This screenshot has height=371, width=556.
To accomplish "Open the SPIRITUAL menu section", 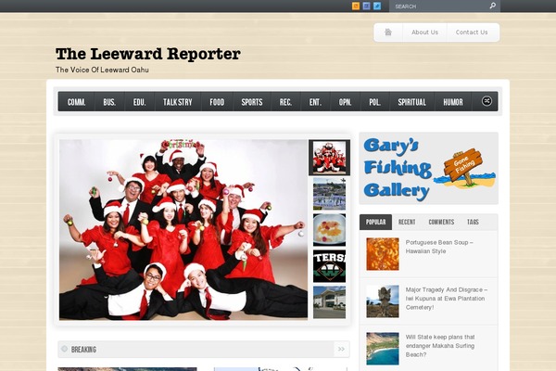I will (x=412, y=102).
